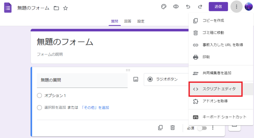Star this form using the star icon

(65, 8)
